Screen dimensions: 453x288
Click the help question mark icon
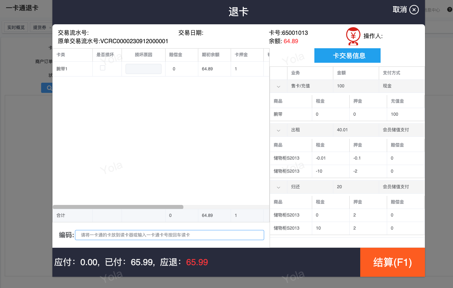(x=450, y=10)
